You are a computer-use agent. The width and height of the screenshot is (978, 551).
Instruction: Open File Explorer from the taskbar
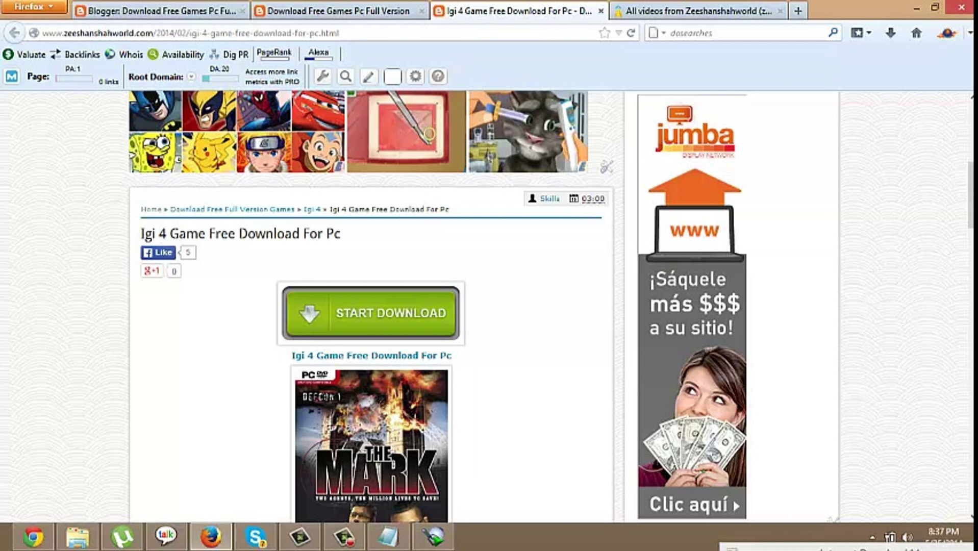pyautogui.click(x=78, y=537)
